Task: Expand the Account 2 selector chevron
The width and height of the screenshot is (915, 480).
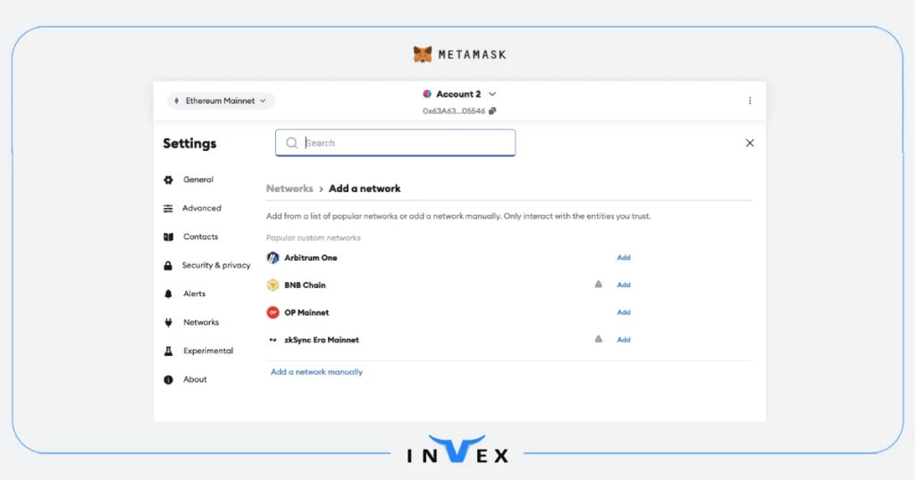Action: pyautogui.click(x=492, y=94)
